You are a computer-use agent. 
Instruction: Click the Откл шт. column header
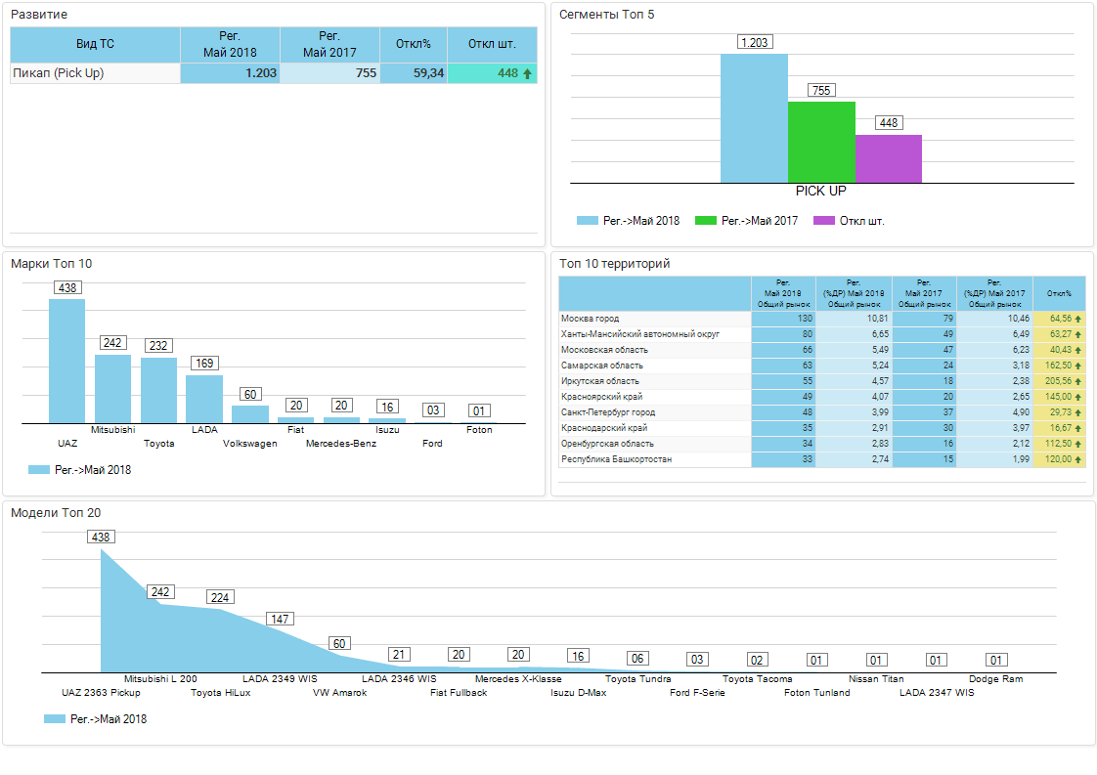click(x=492, y=44)
